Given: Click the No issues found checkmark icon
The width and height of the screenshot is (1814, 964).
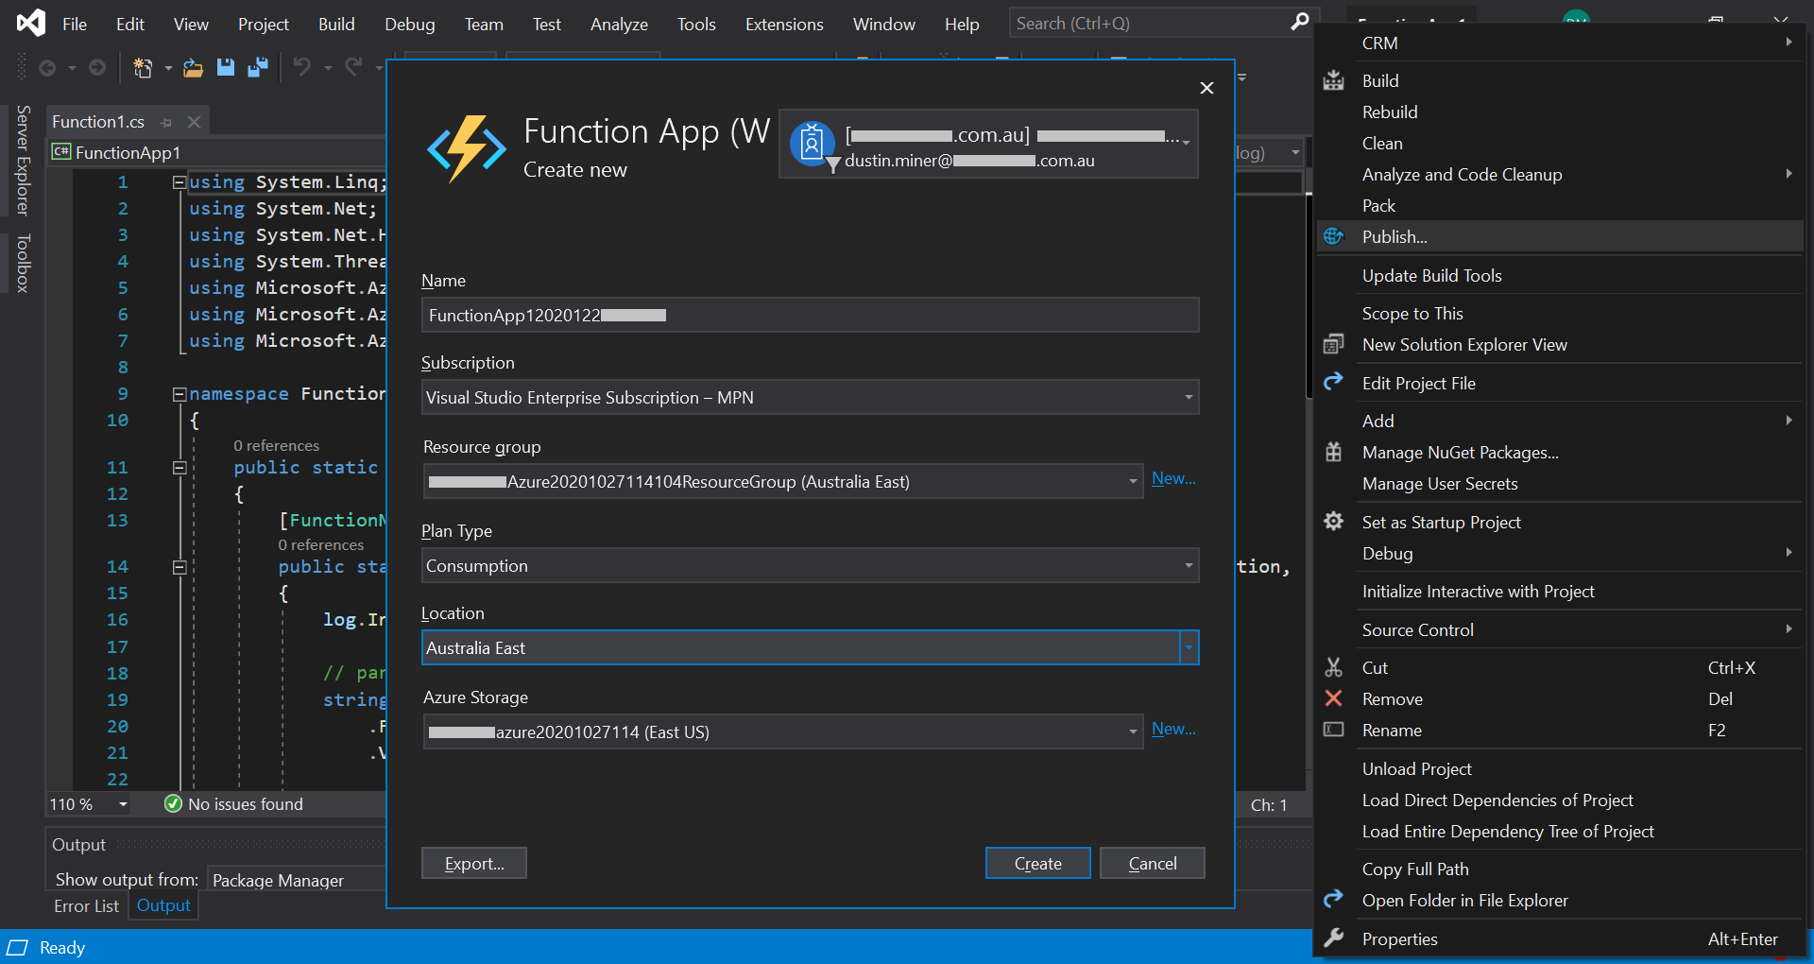Looking at the screenshot, I should [x=173, y=803].
